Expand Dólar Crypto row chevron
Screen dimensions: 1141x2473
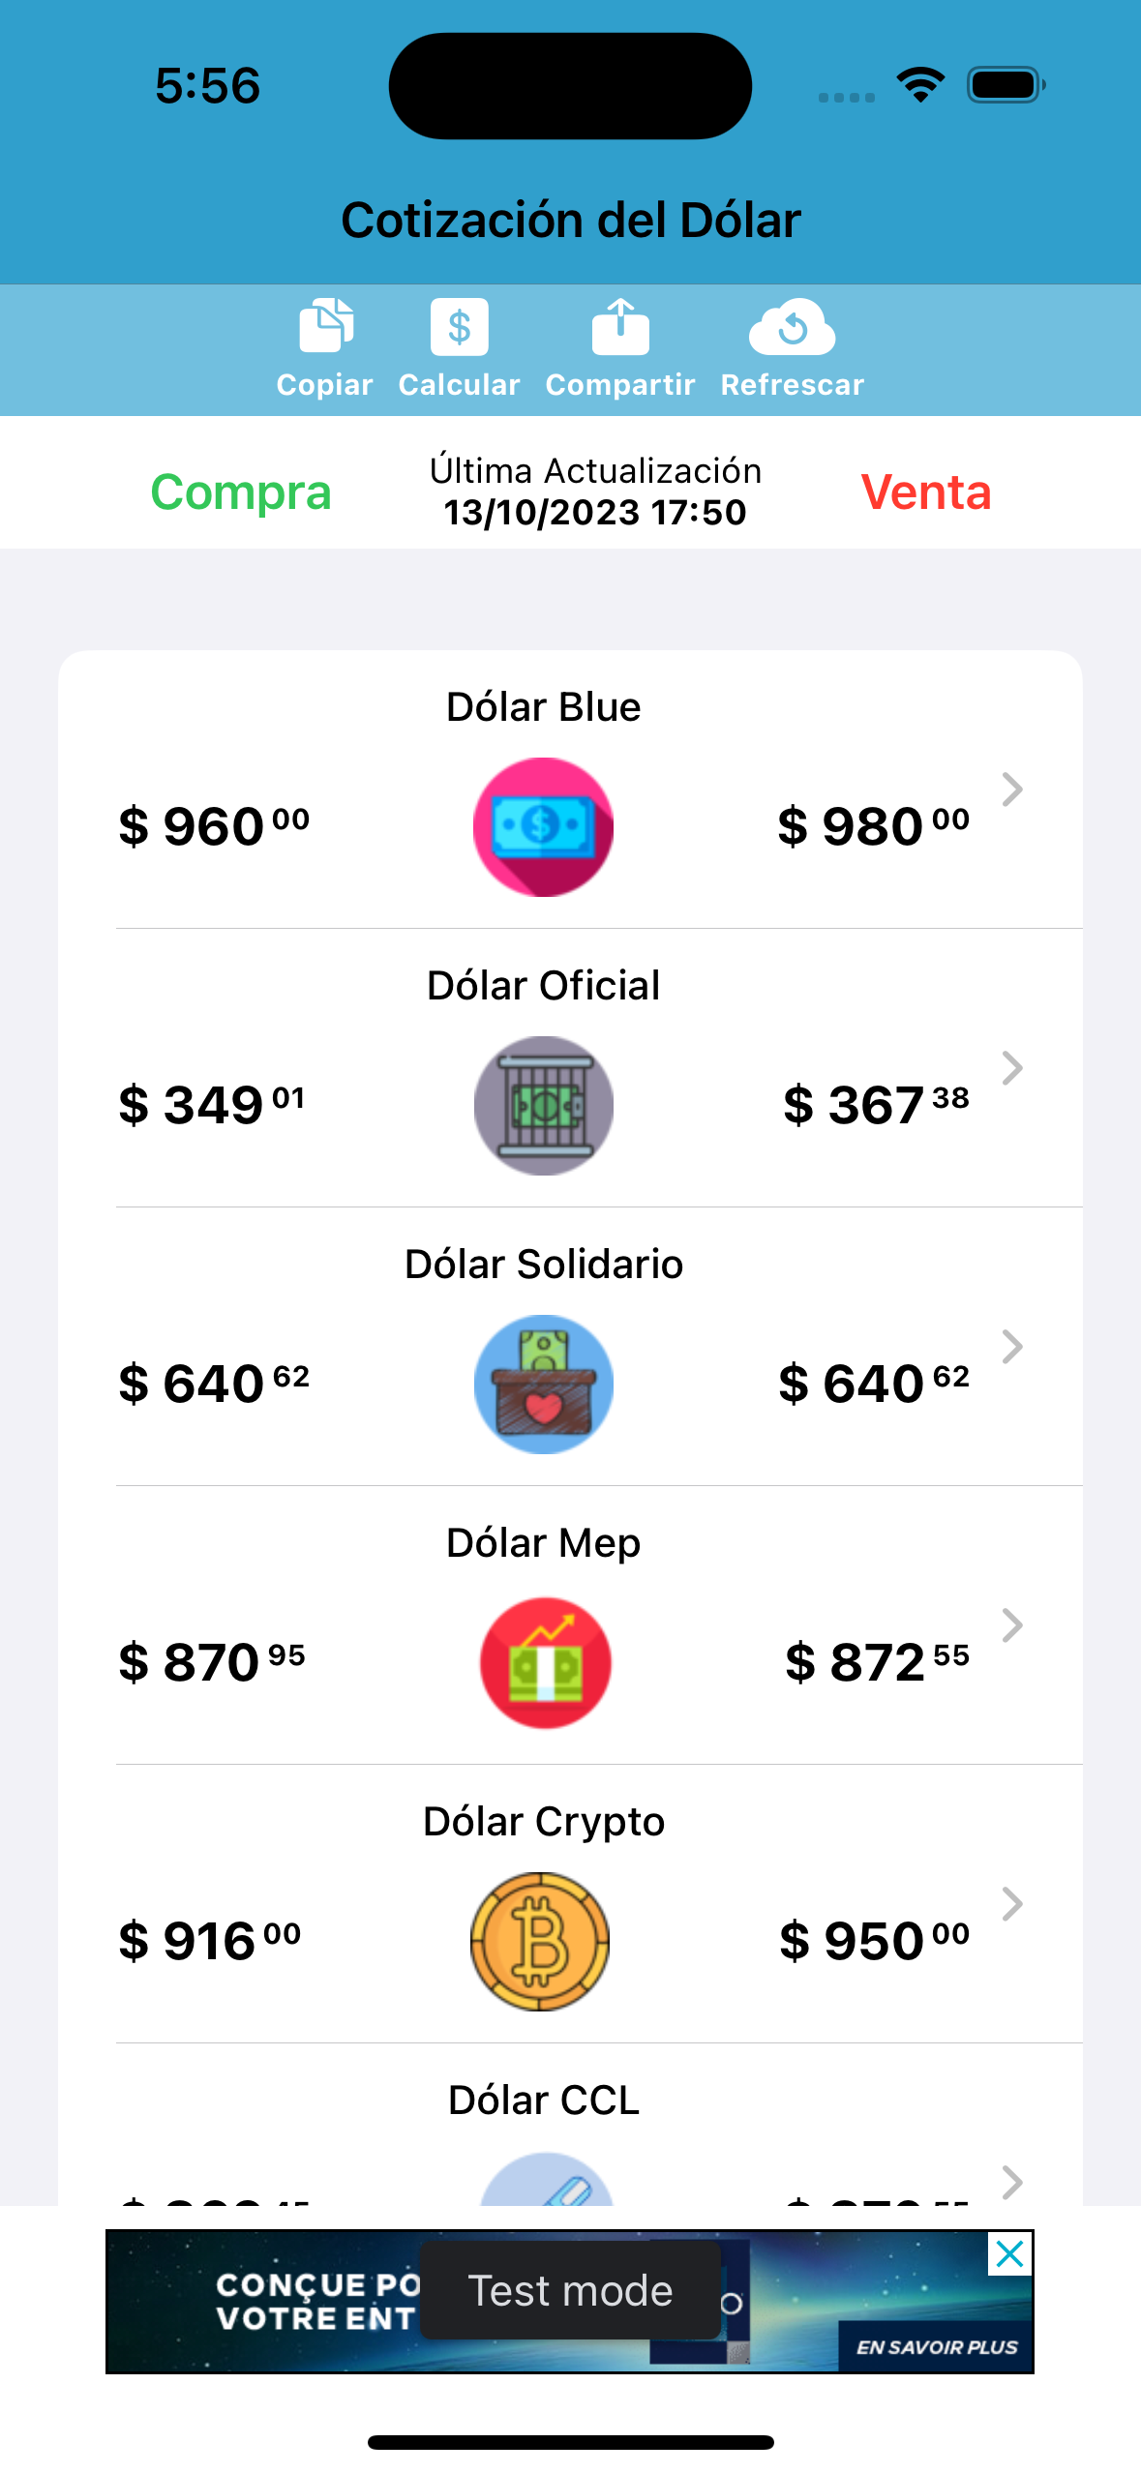tap(1012, 1904)
